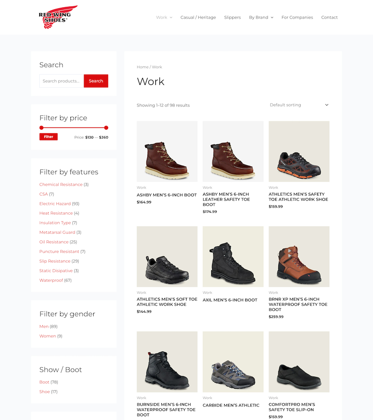Open Burnside Men's 6-Inch boot image
Screen dimensions: 373x420
(167, 362)
